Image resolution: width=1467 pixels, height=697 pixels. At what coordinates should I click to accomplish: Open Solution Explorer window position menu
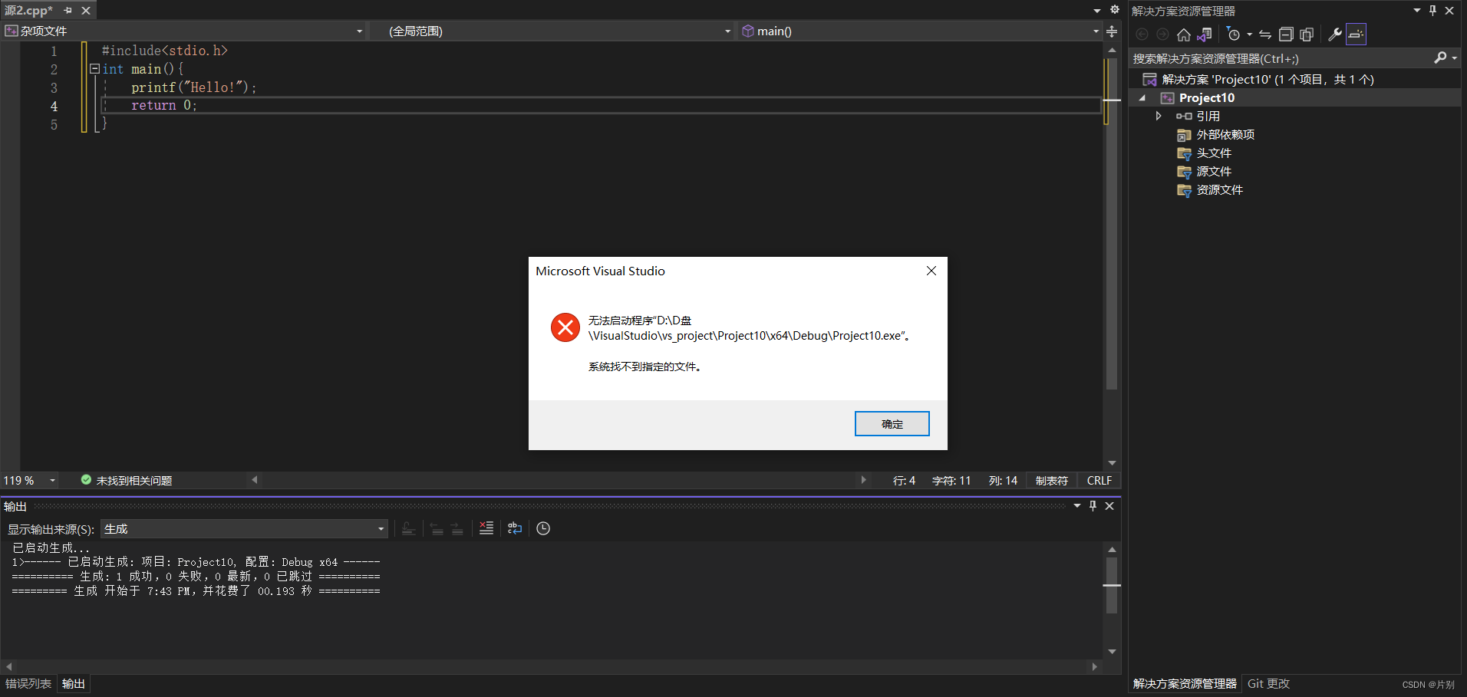pos(1416,11)
